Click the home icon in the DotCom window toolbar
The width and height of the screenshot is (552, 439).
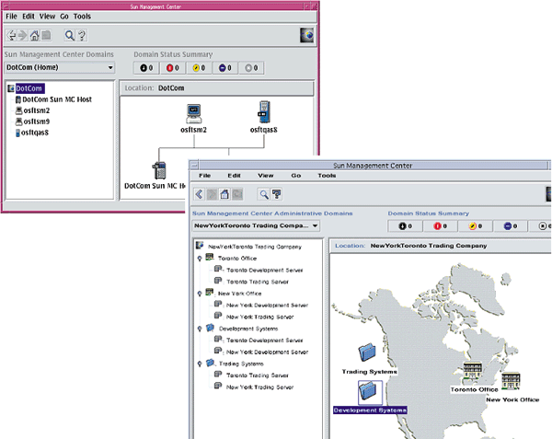(x=35, y=37)
